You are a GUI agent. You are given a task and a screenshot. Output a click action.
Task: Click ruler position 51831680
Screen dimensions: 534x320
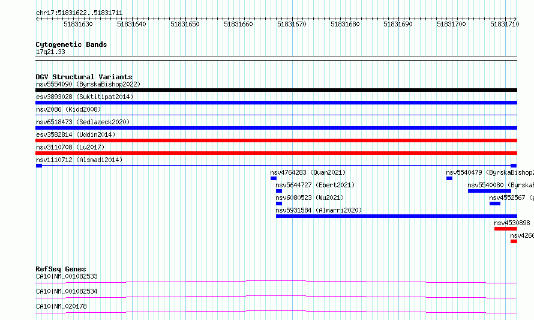(x=345, y=24)
